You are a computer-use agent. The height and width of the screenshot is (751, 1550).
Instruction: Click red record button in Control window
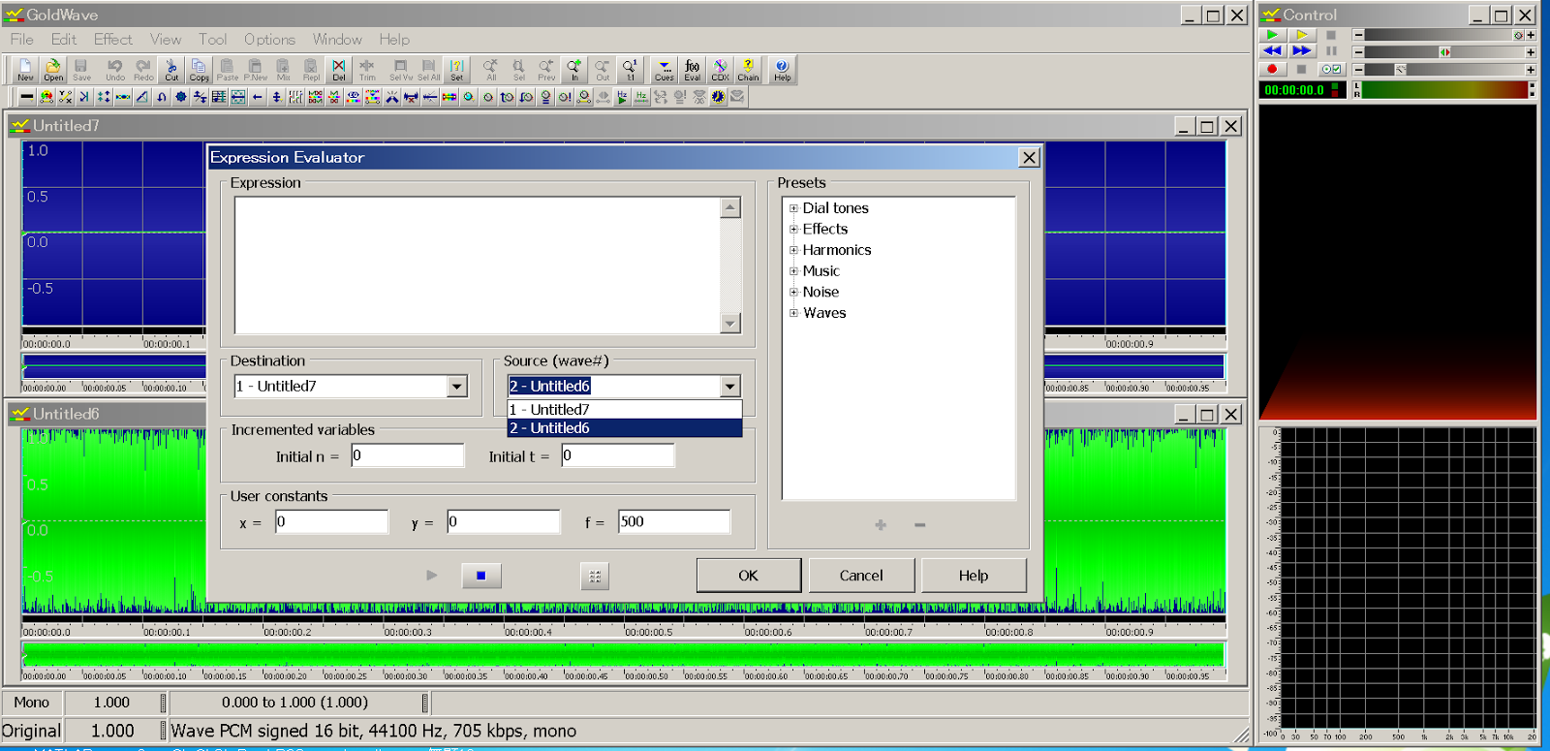(x=1272, y=69)
